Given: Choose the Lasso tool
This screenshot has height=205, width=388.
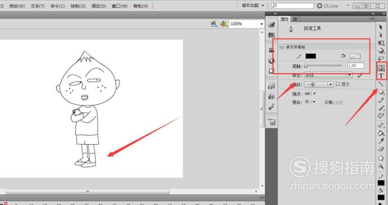Looking at the screenshot, I should coord(381,59).
